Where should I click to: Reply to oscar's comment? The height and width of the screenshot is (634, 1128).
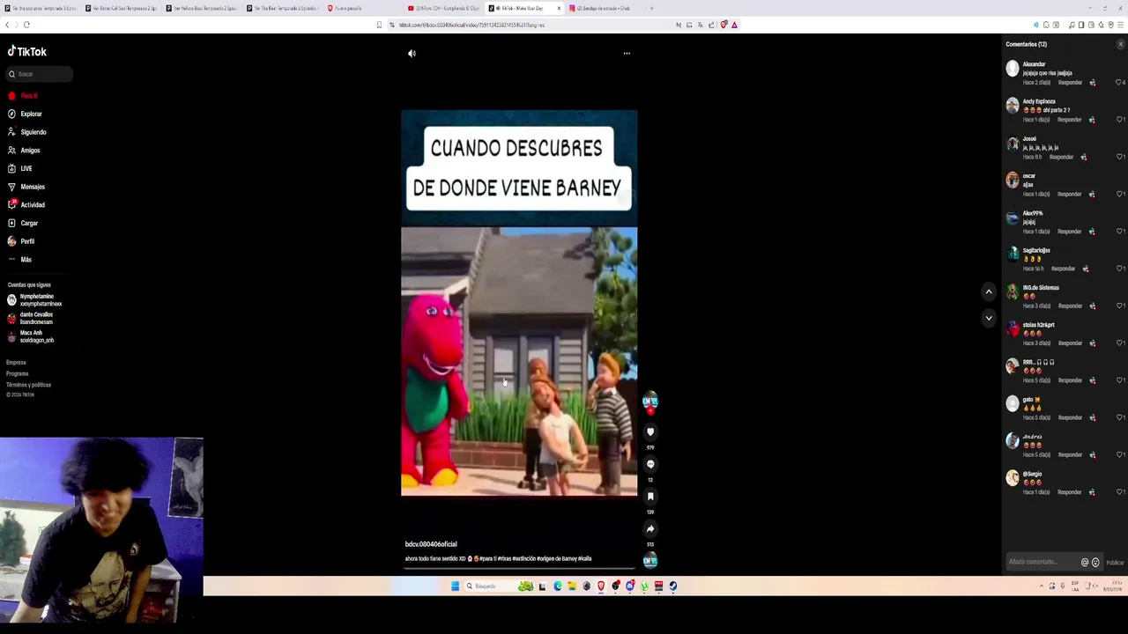[1070, 194]
